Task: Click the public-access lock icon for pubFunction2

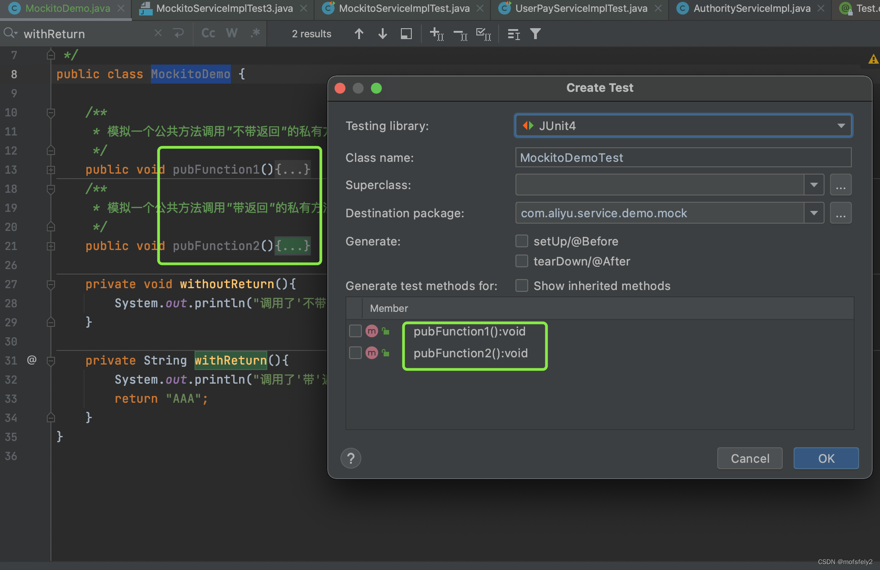Action: click(x=386, y=353)
